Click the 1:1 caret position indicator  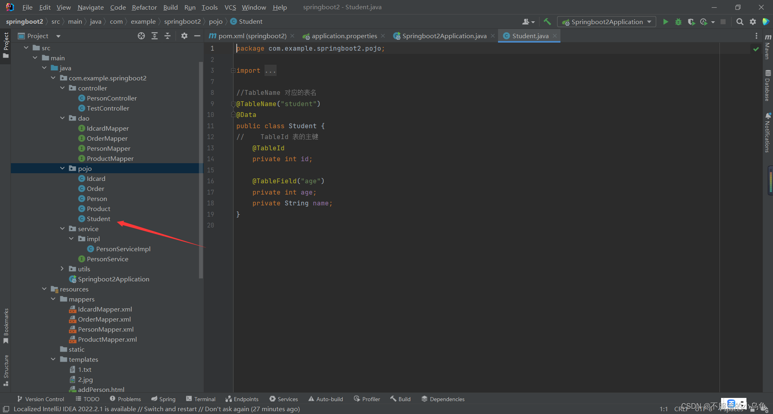(664, 409)
